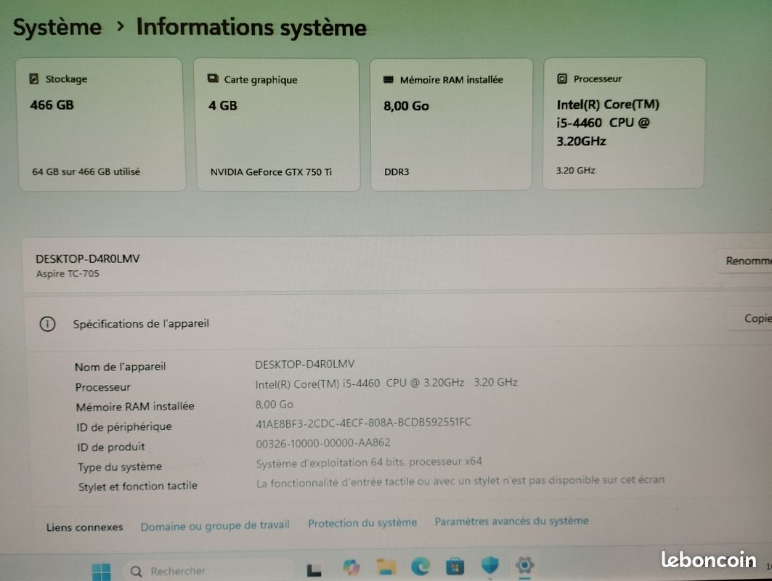Click the Stylet et fonction tactile value
This screenshot has width=772, height=581.
[460, 481]
